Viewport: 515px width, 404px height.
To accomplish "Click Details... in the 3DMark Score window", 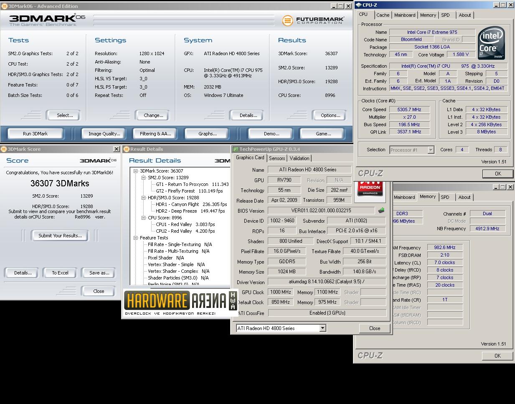I will click(x=23, y=273).
